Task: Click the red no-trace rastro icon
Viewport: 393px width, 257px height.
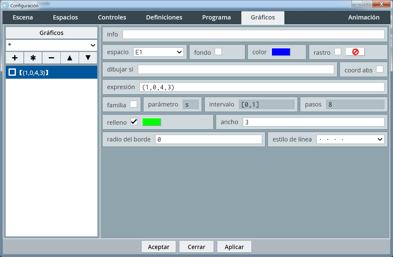Action: tap(355, 52)
